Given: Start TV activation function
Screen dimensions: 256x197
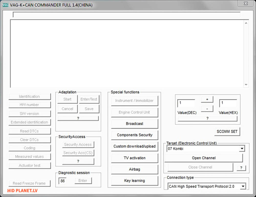Looking at the screenshot, I should 134,158.
